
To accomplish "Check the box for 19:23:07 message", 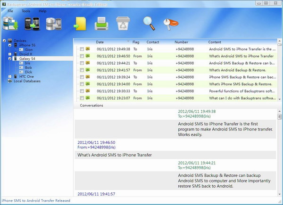I will pyautogui.click(x=82, y=98).
